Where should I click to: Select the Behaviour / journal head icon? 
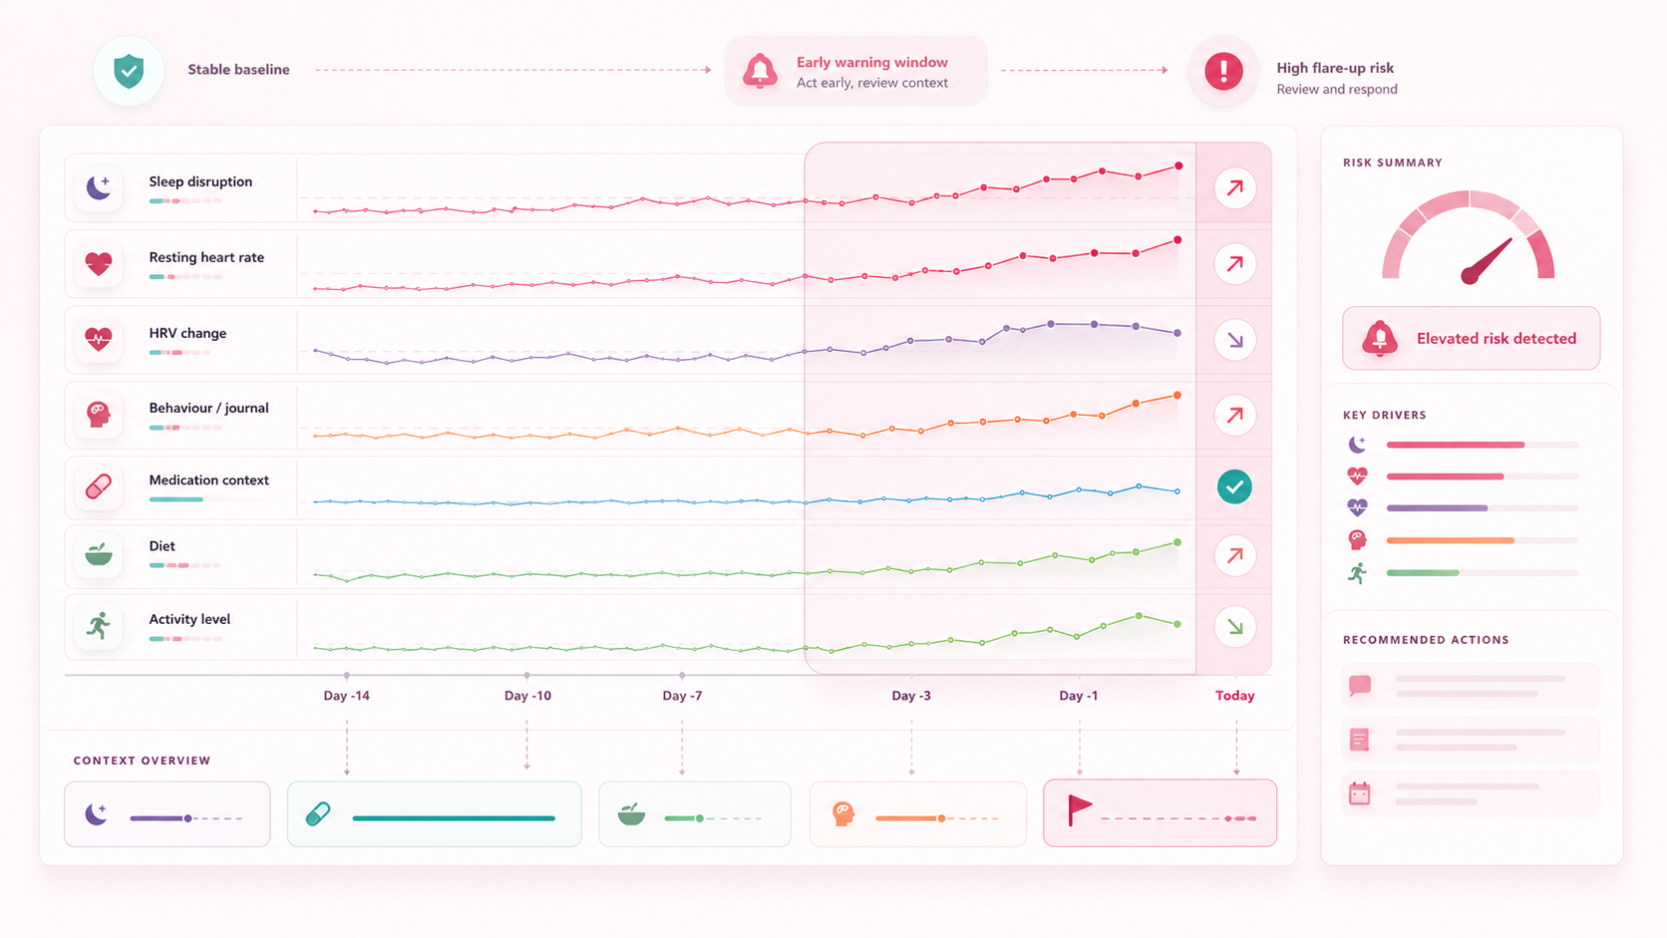coord(99,414)
